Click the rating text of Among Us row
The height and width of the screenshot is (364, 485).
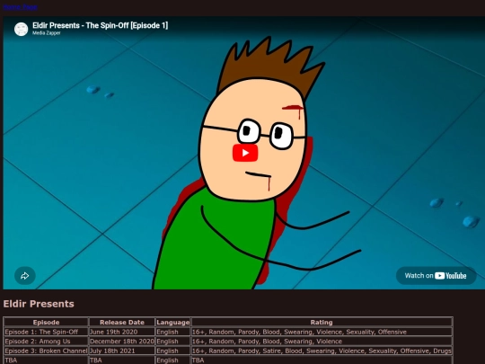tap(267, 342)
